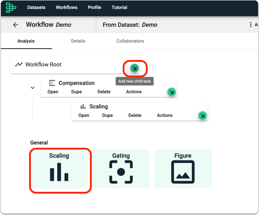Click the Workflow Root line-chart icon
Image resolution: width=259 pixels, height=215 pixels.
tap(19, 64)
